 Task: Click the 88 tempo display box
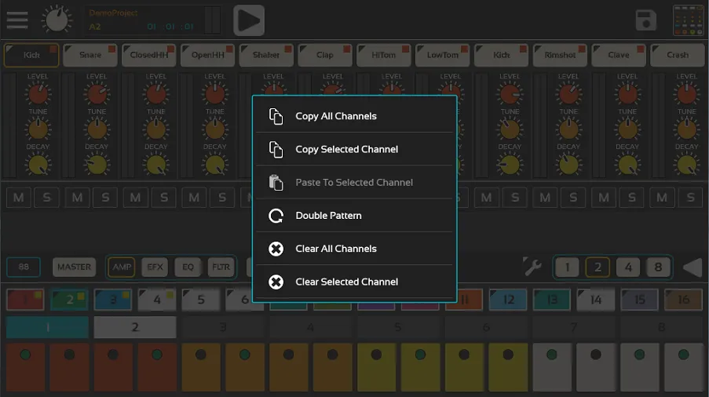24,267
